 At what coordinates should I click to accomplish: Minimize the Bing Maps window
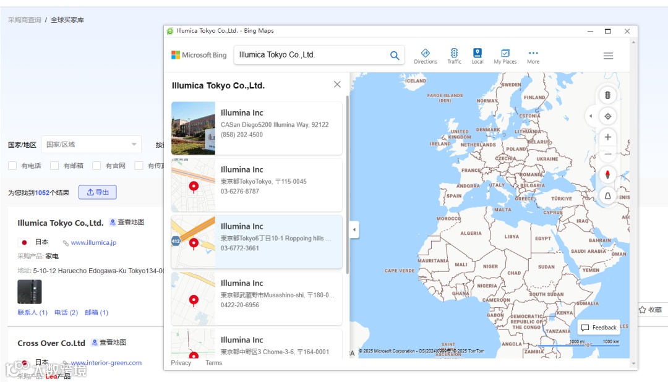[x=590, y=31]
